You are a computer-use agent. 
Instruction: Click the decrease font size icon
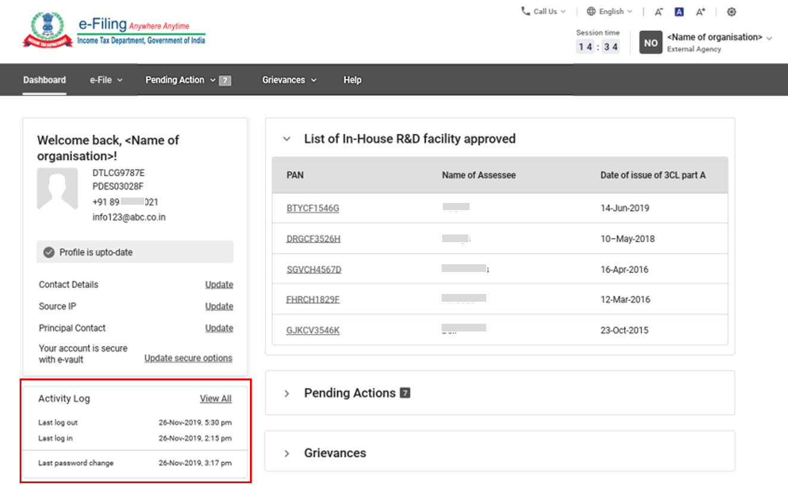tap(658, 12)
